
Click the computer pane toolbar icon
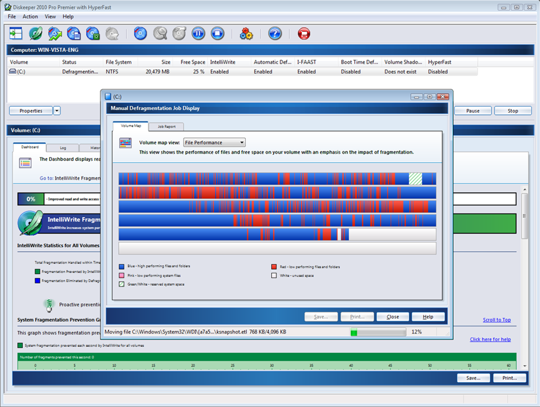[16, 33]
